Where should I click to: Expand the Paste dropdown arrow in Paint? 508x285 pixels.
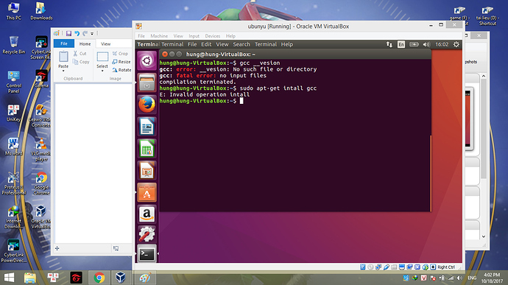tap(63, 71)
